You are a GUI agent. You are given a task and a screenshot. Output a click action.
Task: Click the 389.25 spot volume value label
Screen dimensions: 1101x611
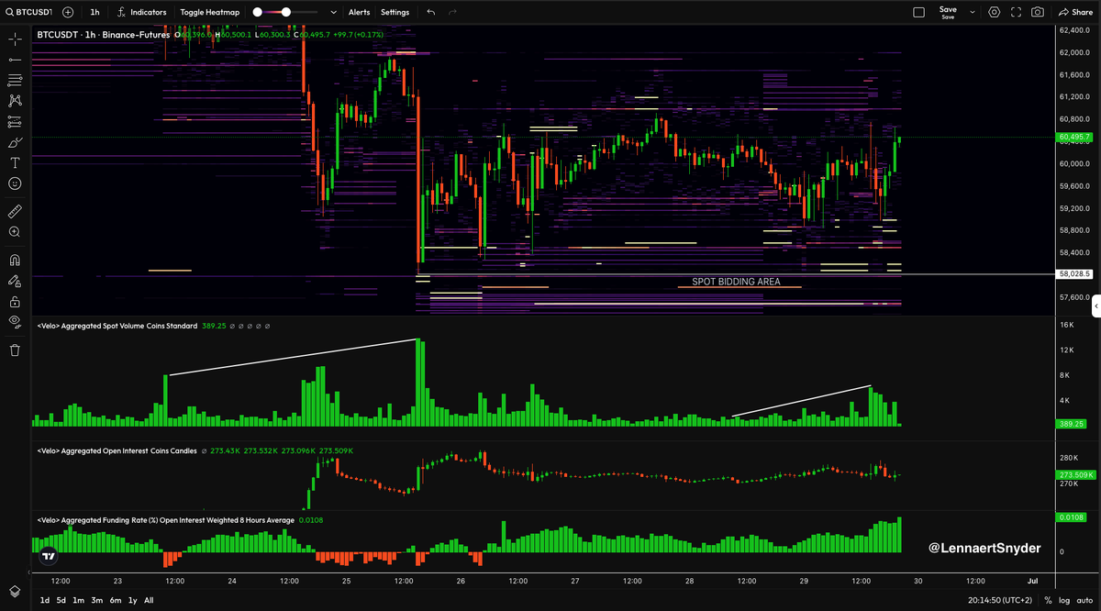coord(1071,425)
